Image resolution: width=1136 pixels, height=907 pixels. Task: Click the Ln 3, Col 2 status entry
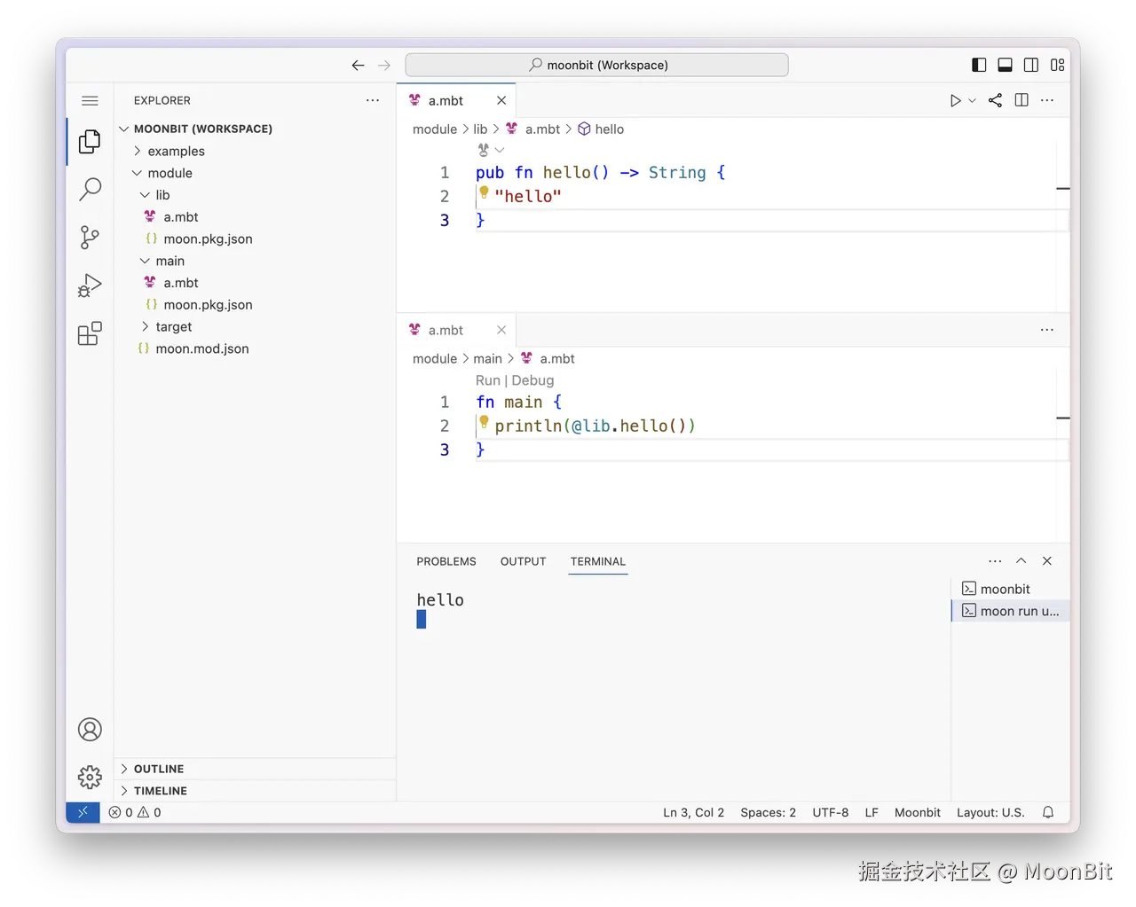694,812
